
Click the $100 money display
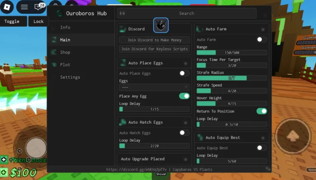(23, 173)
